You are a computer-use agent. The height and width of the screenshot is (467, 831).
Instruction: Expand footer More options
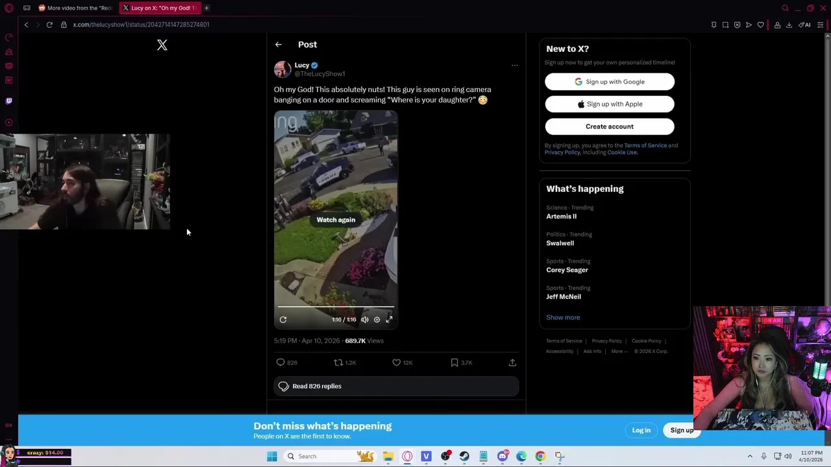pos(619,351)
